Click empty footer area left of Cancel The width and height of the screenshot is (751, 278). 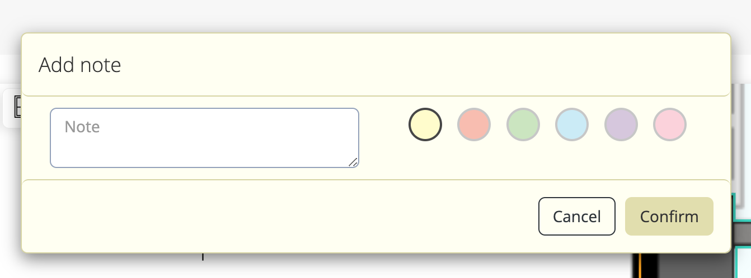click(x=280, y=216)
